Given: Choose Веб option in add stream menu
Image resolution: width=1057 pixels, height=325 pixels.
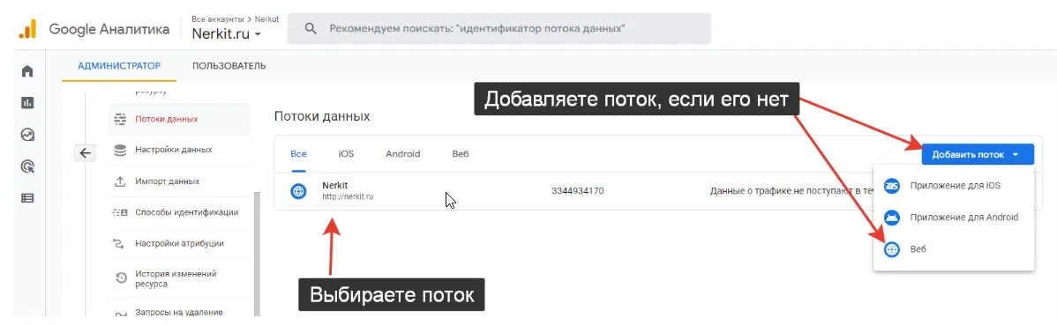Looking at the screenshot, I should (x=953, y=249).
